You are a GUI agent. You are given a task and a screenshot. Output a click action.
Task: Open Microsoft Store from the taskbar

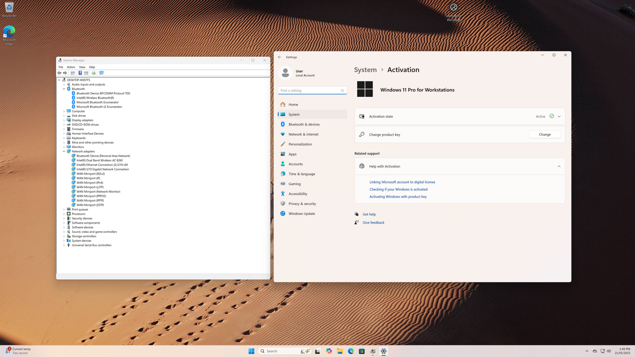362,351
